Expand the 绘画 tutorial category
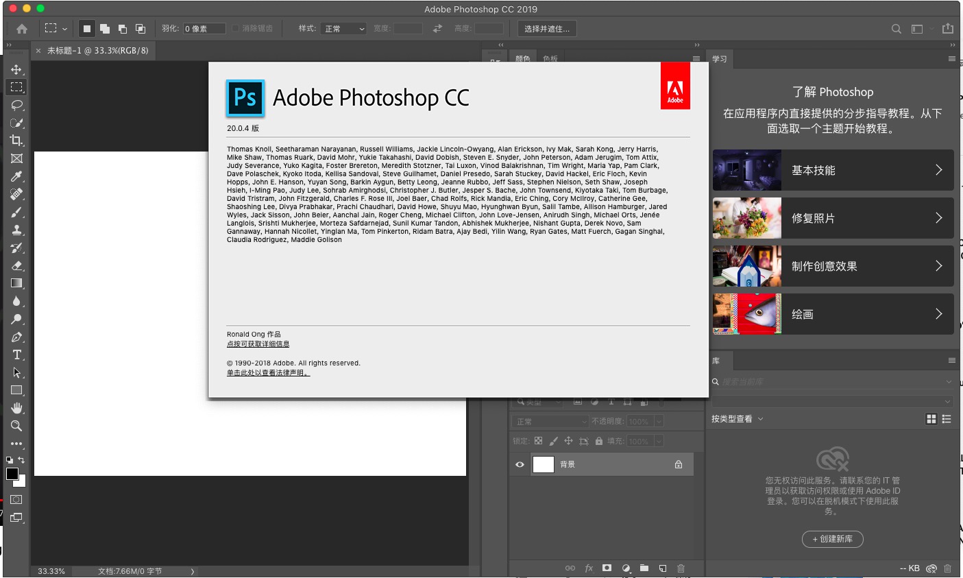This screenshot has height=578, width=963. coord(833,314)
